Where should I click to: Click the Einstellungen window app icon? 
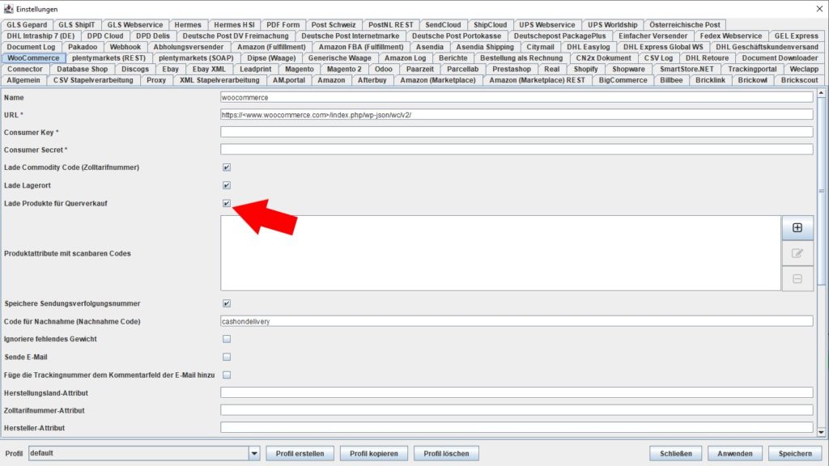tap(8, 9)
